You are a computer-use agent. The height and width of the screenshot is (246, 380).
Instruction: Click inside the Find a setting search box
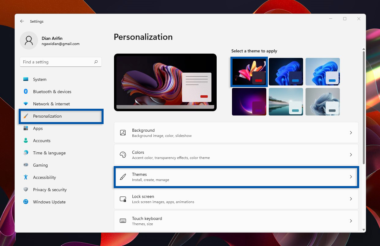(60, 62)
